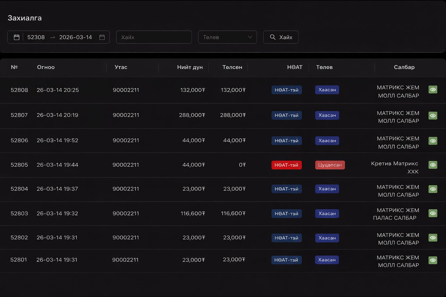Open date picker via right calendar icon
Image resolution: width=446 pixels, height=297 pixels.
[x=102, y=37]
